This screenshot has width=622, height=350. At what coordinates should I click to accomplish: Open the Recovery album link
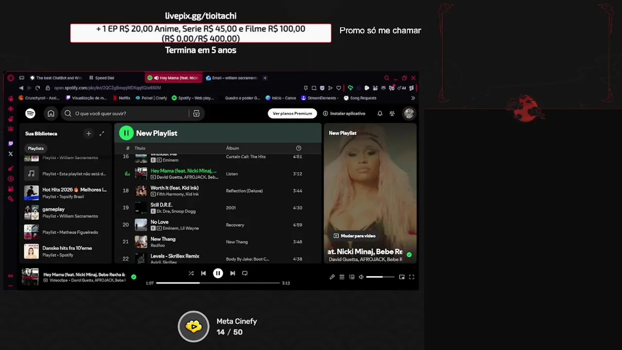pyautogui.click(x=235, y=225)
